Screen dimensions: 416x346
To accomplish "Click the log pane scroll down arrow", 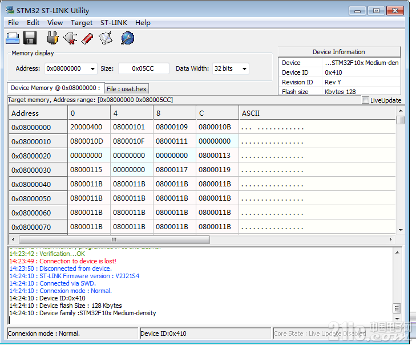I will tap(397, 319).
